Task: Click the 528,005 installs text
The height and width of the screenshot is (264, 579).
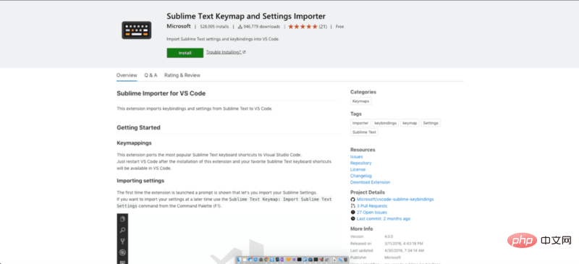Action: (x=214, y=27)
